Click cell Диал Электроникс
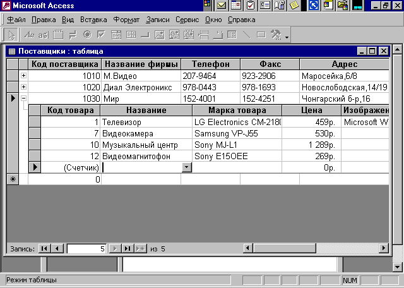Screen dimensions: 404x288 point(141,87)
